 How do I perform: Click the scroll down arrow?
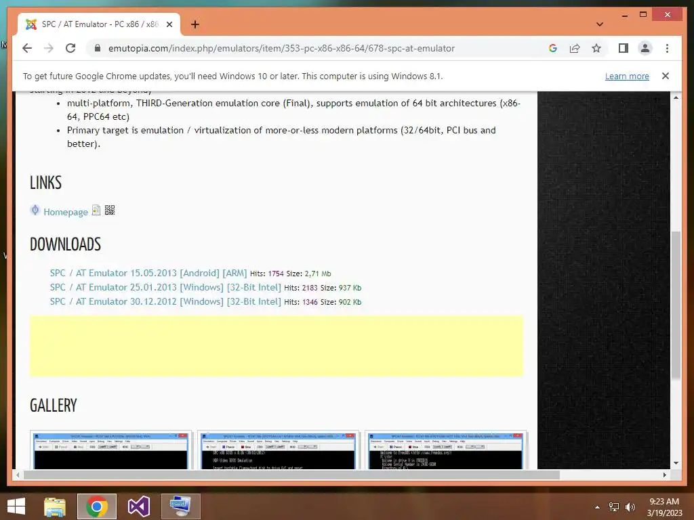point(676,463)
